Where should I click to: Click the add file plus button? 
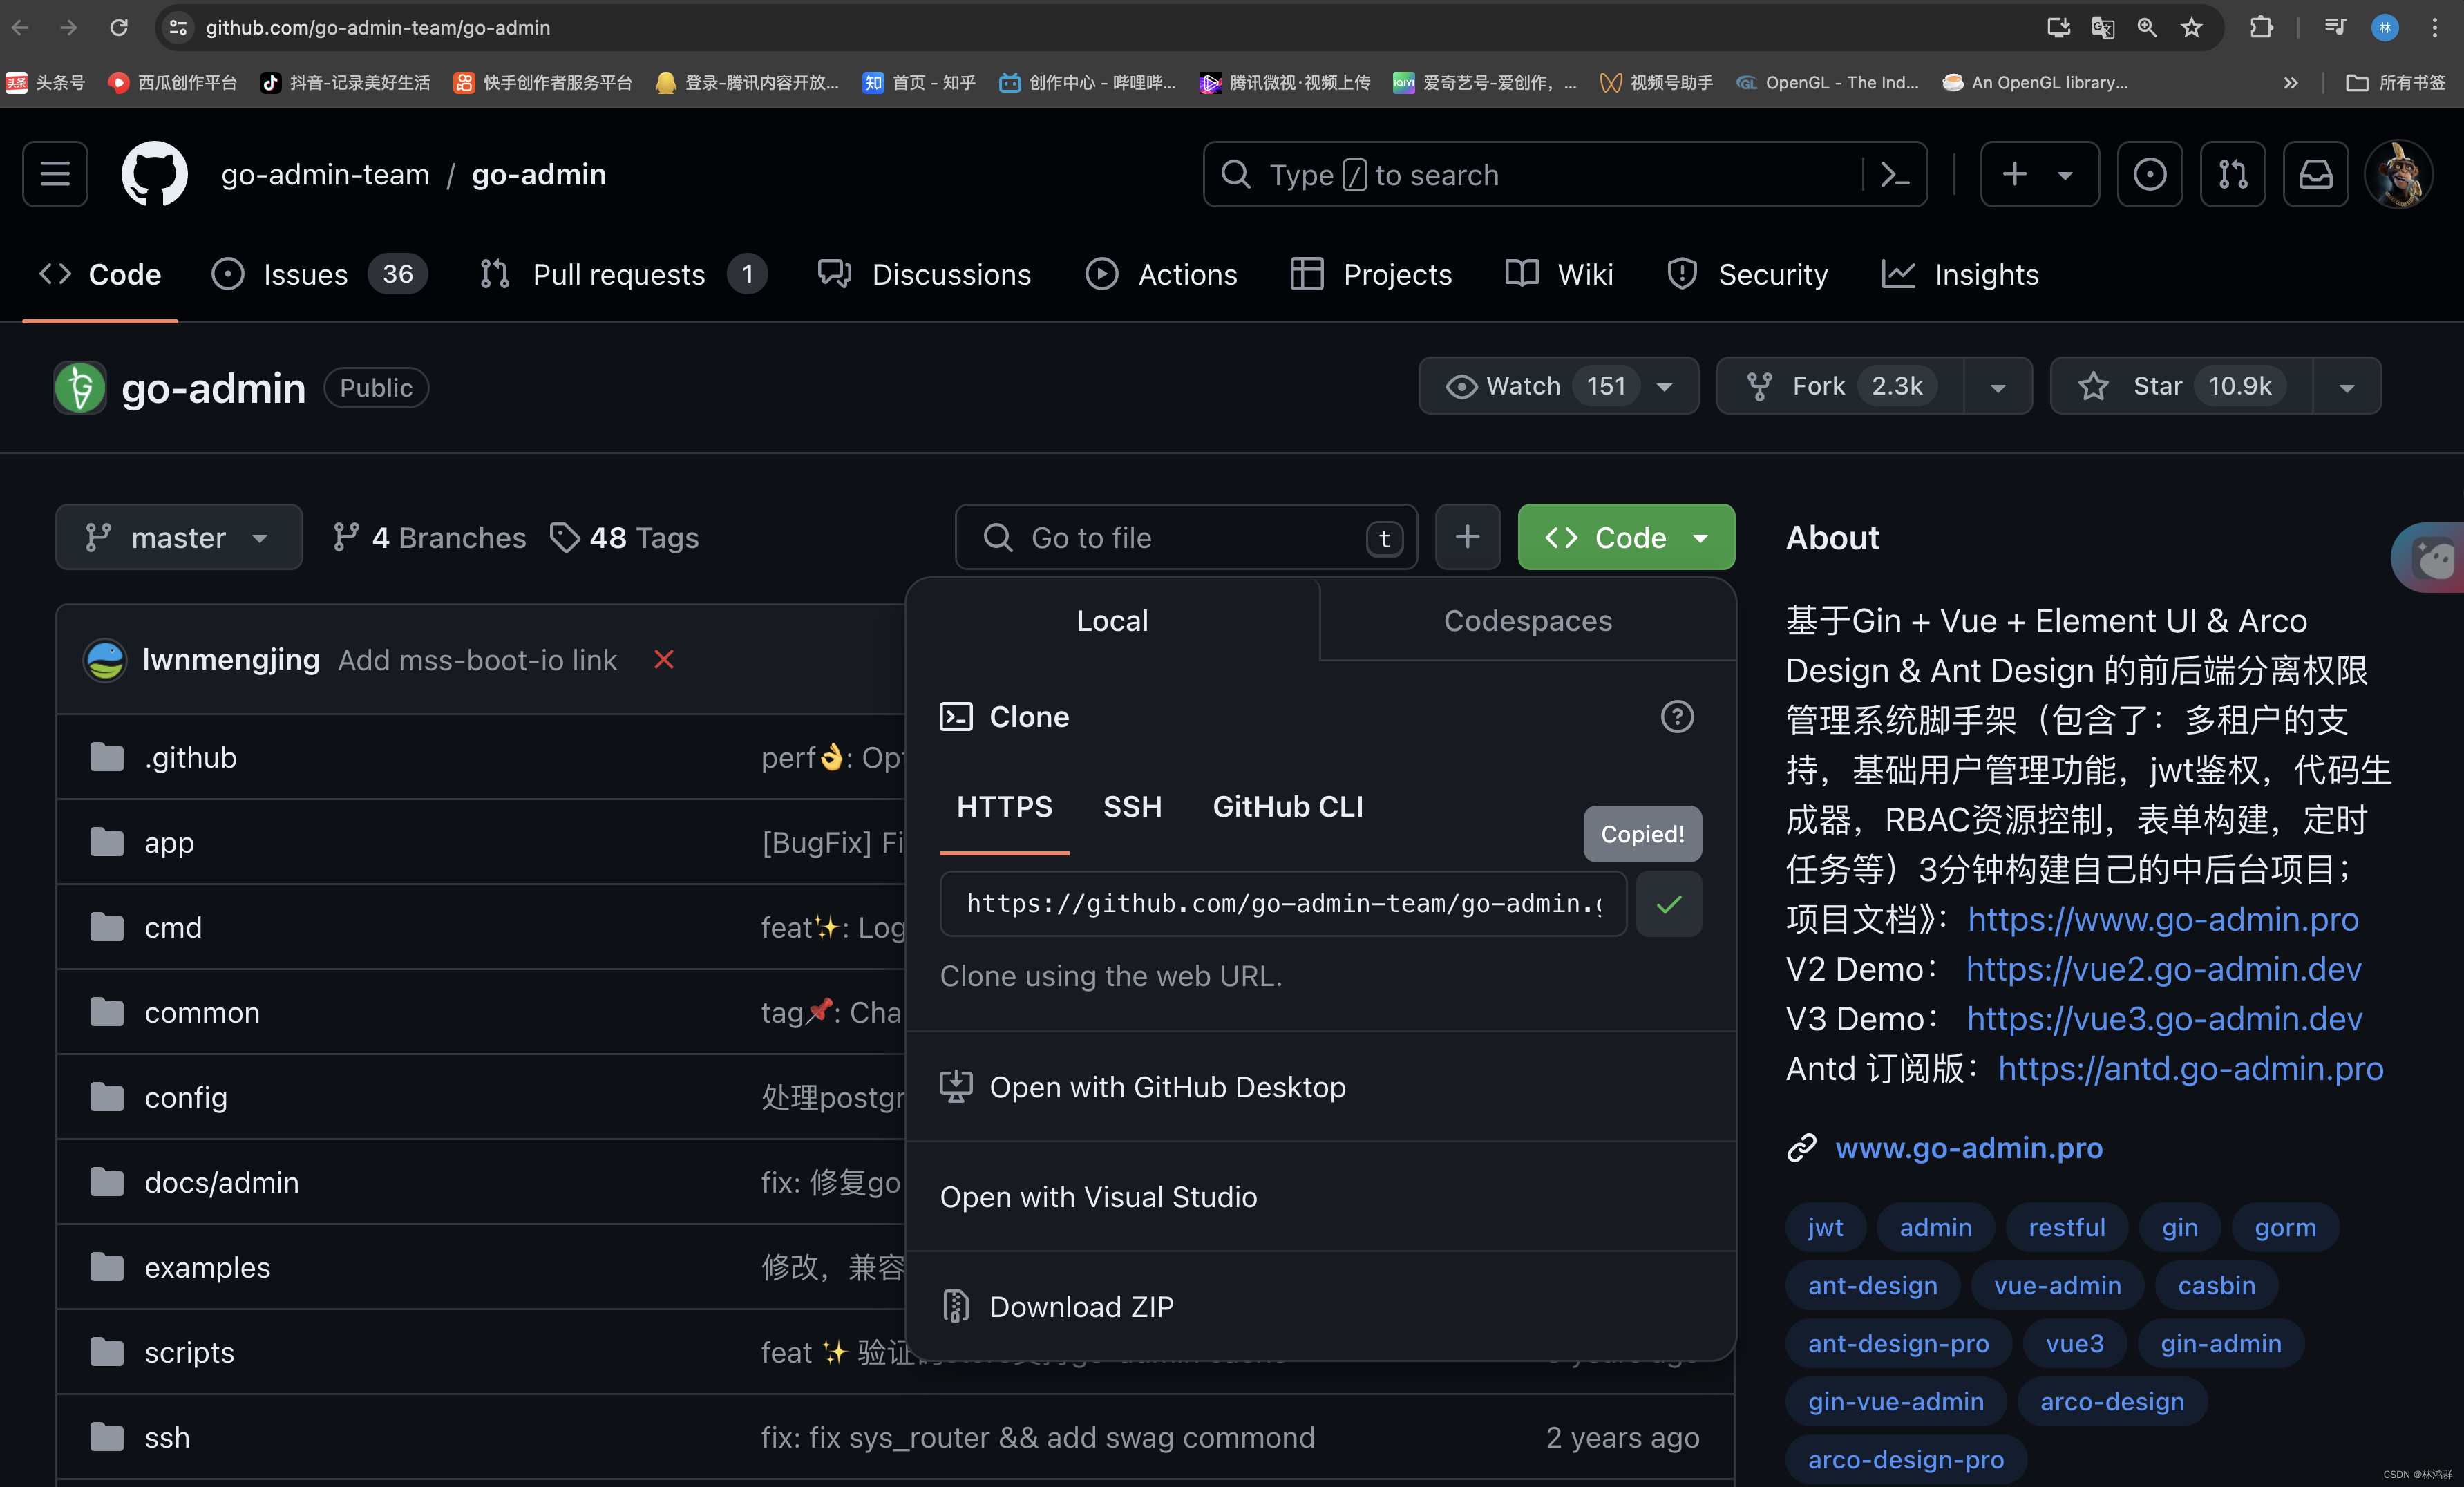pyautogui.click(x=1467, y=537)
